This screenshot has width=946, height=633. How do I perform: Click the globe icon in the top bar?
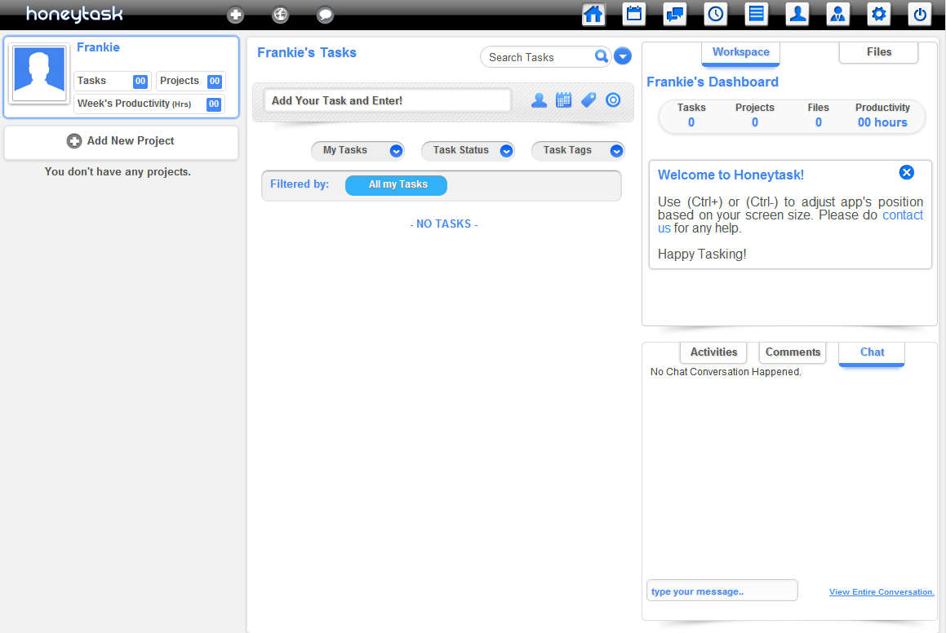click(x=280, y=15)
